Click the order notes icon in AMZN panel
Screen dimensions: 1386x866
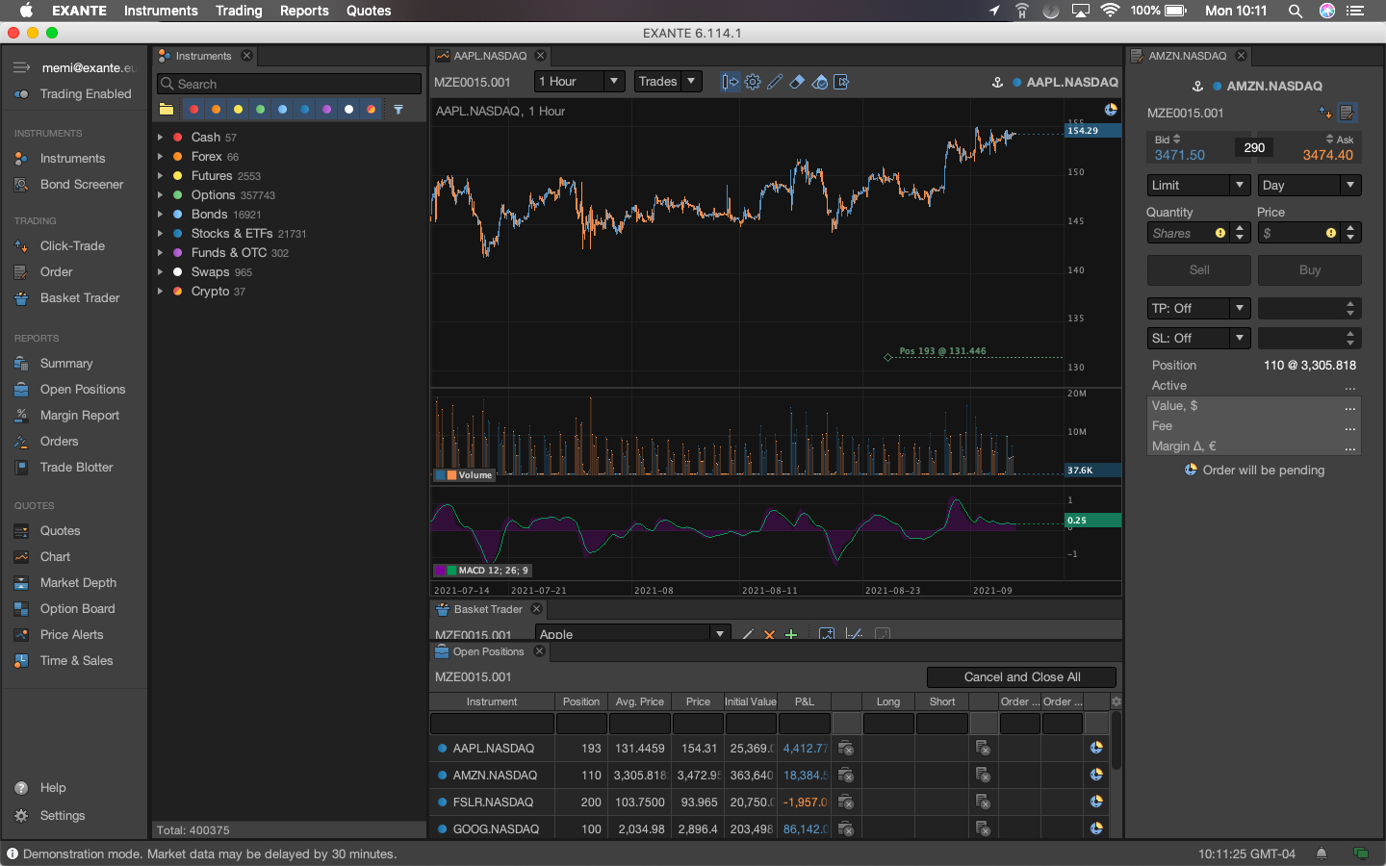1347,114
